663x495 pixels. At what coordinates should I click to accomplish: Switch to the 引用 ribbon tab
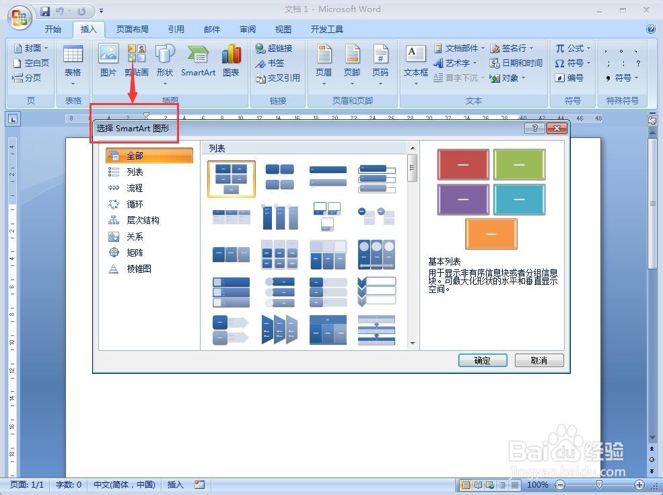tap(176, 29)
